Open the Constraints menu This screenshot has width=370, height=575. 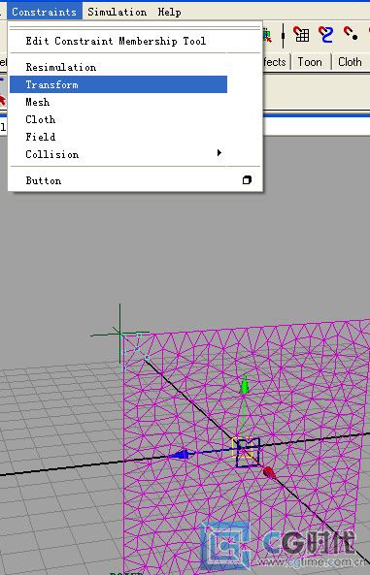pyautogui.click(x=45, y=12)
